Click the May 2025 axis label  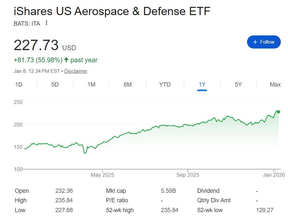click(103, 175)
